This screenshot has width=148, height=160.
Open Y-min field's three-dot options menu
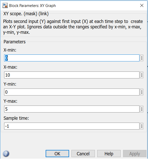[142, 92]
